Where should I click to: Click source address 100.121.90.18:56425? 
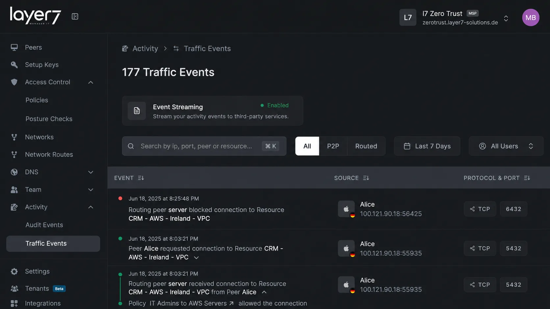tap(391, 214)
